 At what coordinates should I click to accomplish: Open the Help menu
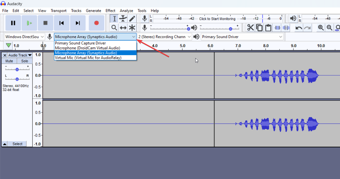pyautogui.click(x=155, y=11)
